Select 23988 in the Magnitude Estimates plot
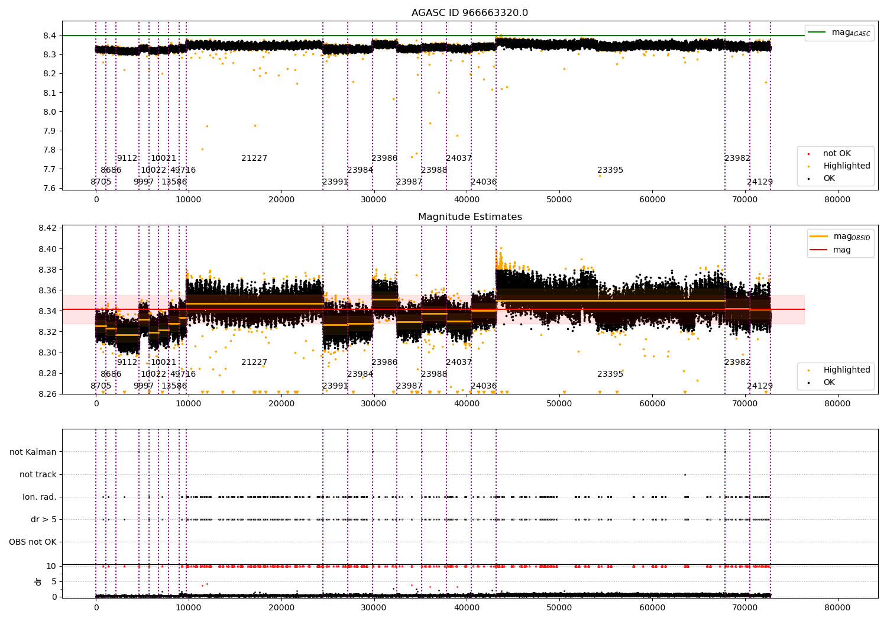Viewport: 887px width, 621px height. (434, 374)
